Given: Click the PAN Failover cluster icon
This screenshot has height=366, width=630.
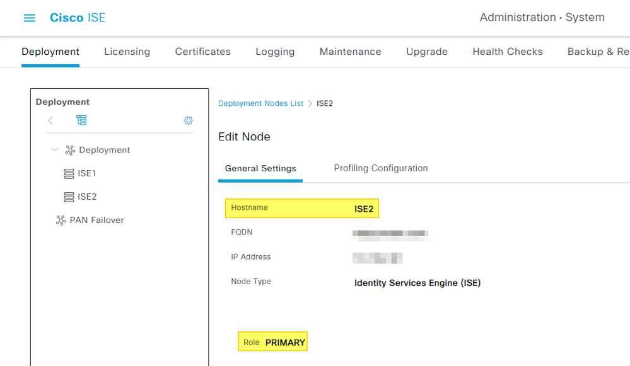Looking at the screenshot, I should point(61,220).
